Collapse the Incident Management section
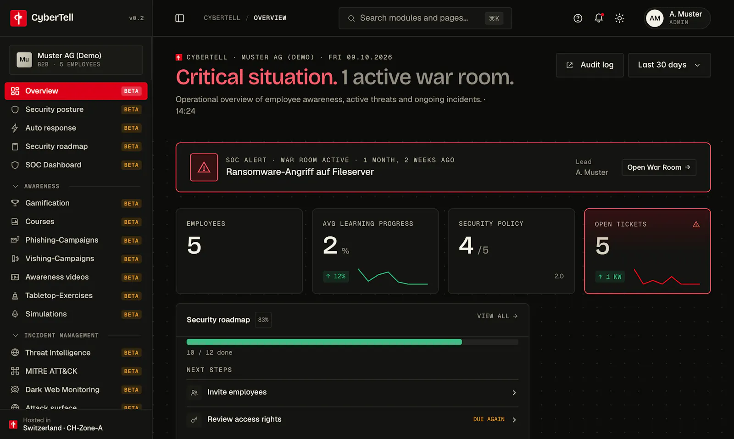 click(16, 335)
